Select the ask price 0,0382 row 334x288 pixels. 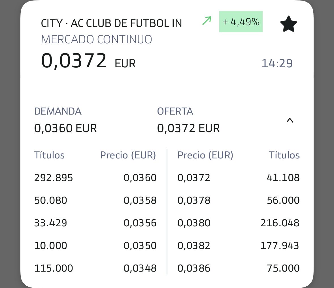click(194, 246)
